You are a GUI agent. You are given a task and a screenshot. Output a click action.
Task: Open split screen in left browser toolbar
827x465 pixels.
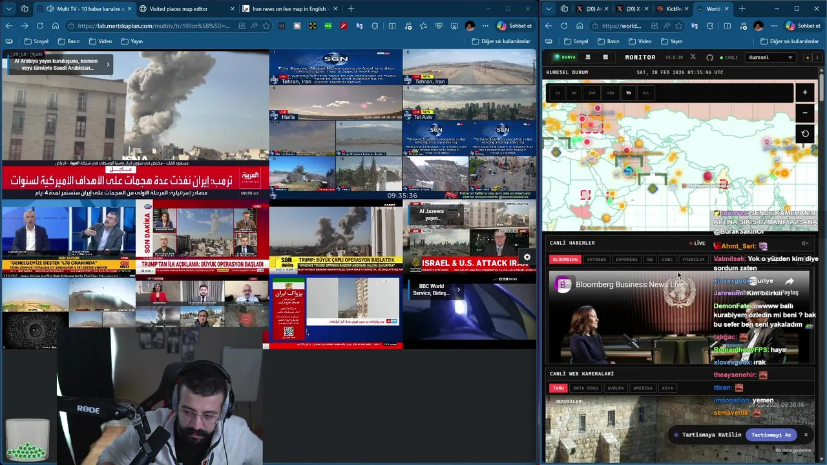(392, 26)
